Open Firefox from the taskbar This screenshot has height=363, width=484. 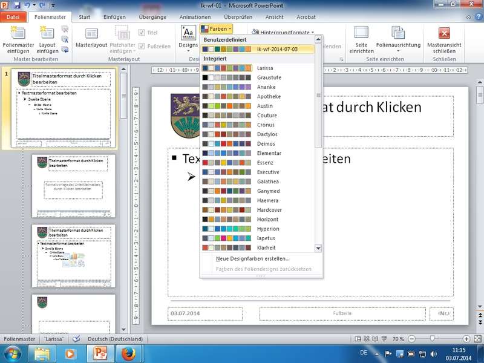click(x=128, y=352)
